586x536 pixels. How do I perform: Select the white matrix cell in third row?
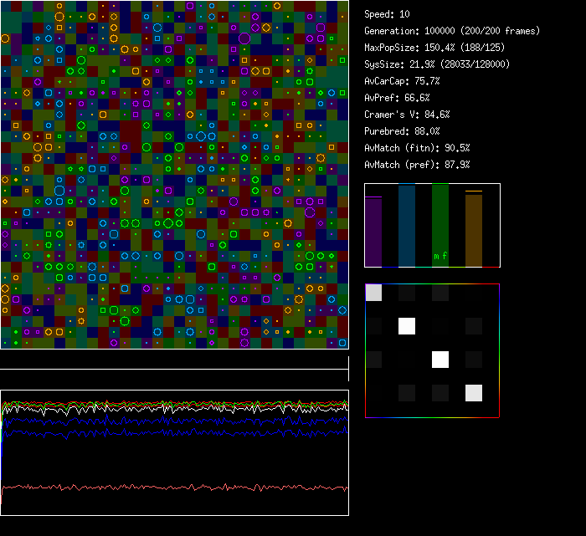pyautogui.click(x=440, y=360)
